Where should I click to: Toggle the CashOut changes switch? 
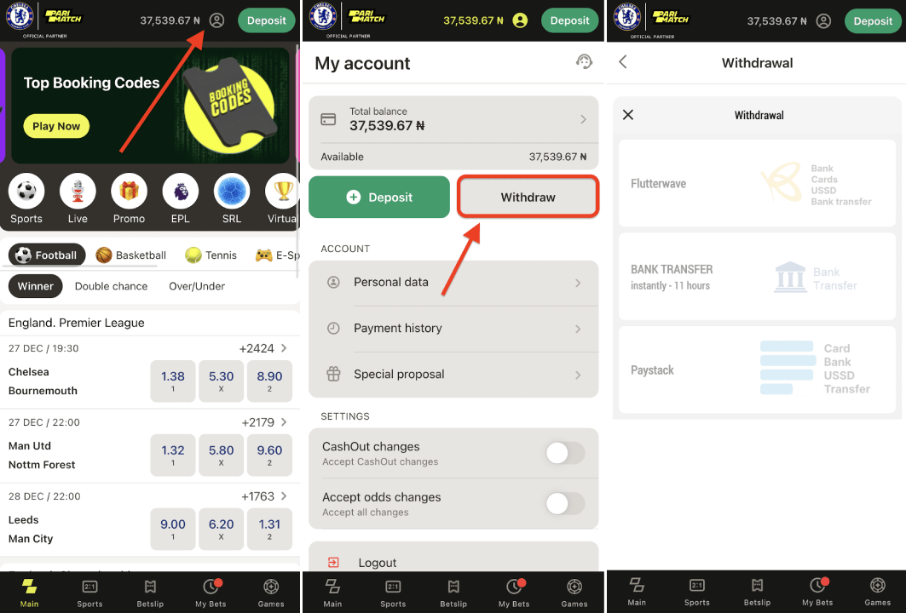click(x=565, y=453)
